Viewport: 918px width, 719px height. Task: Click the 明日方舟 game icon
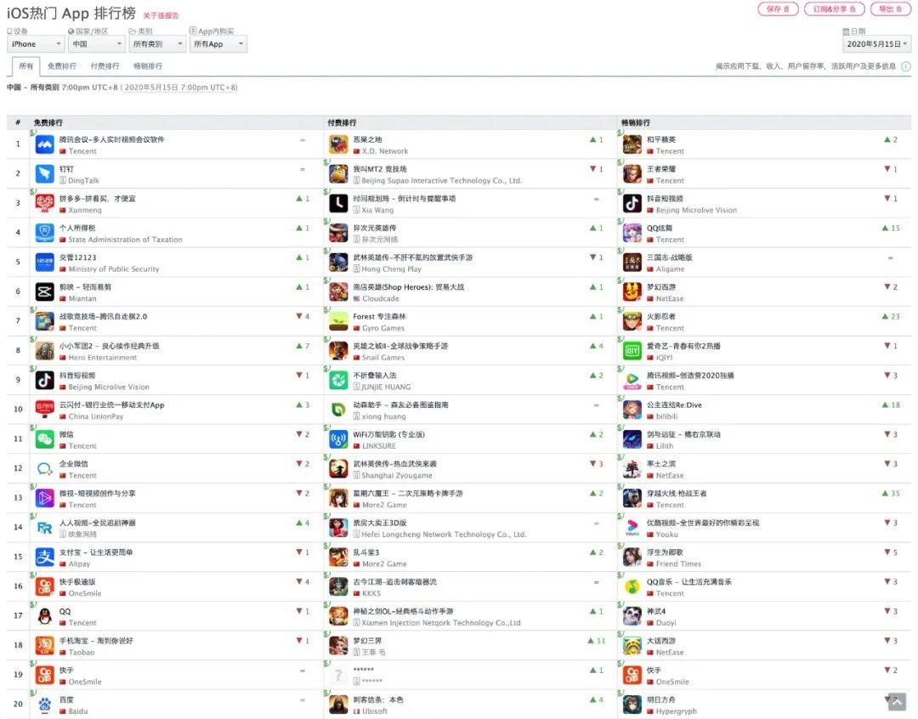[x=632, y=705]
